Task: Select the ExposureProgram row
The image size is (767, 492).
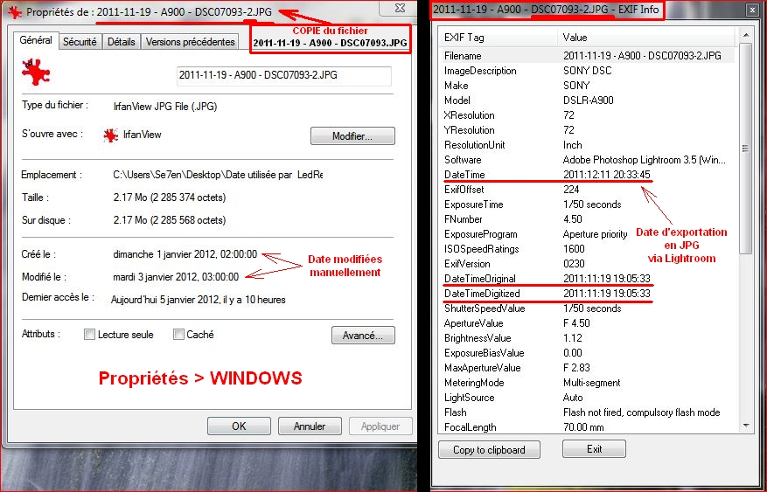Action: click(587, 234)
